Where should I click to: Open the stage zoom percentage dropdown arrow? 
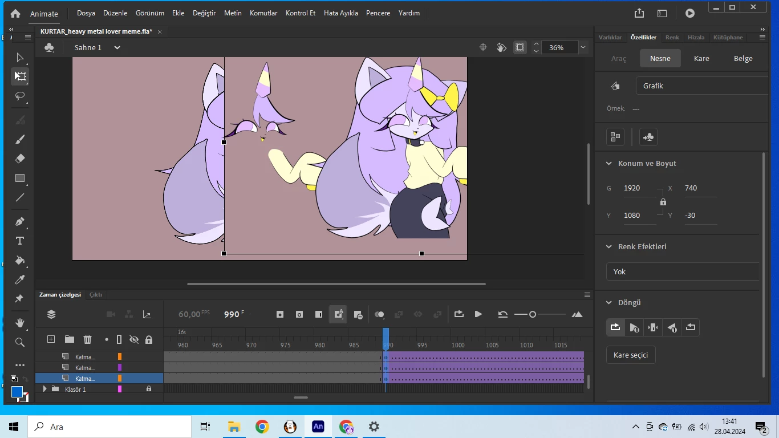coord(583,47)
